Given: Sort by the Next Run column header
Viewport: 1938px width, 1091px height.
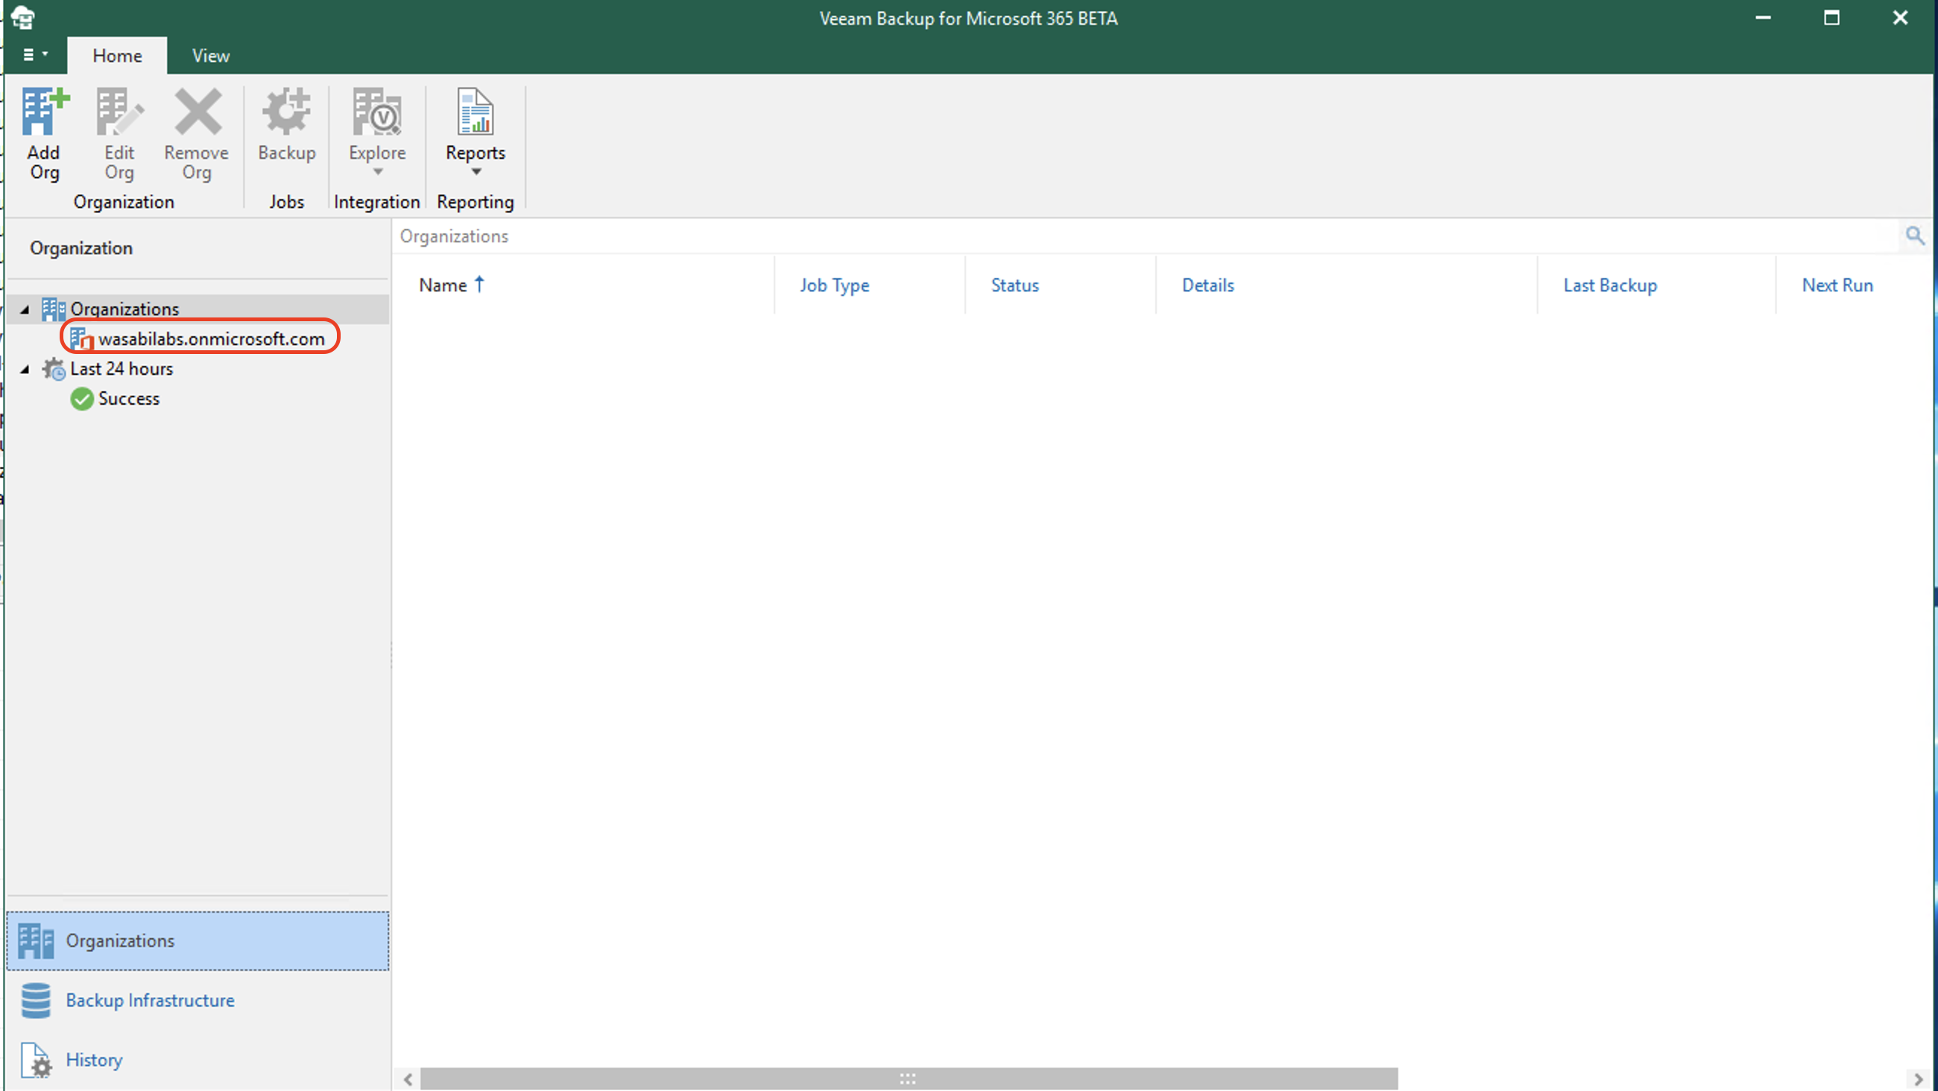Looking at the screenshot, I should (1855, 285).
